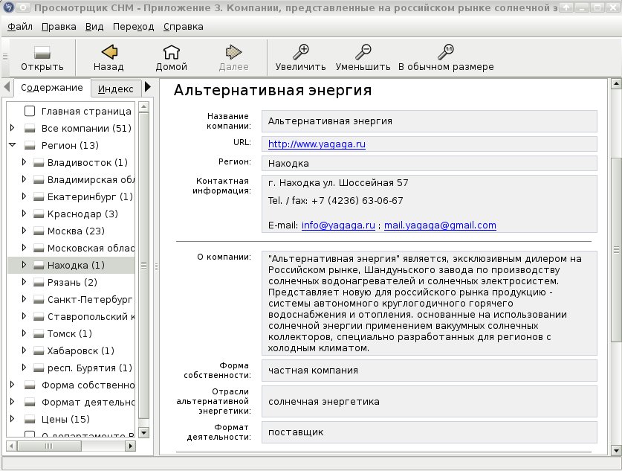This screenshot has width=622, height=471.
Task: Go back with the Назад arrow
Action: (108, 58)
